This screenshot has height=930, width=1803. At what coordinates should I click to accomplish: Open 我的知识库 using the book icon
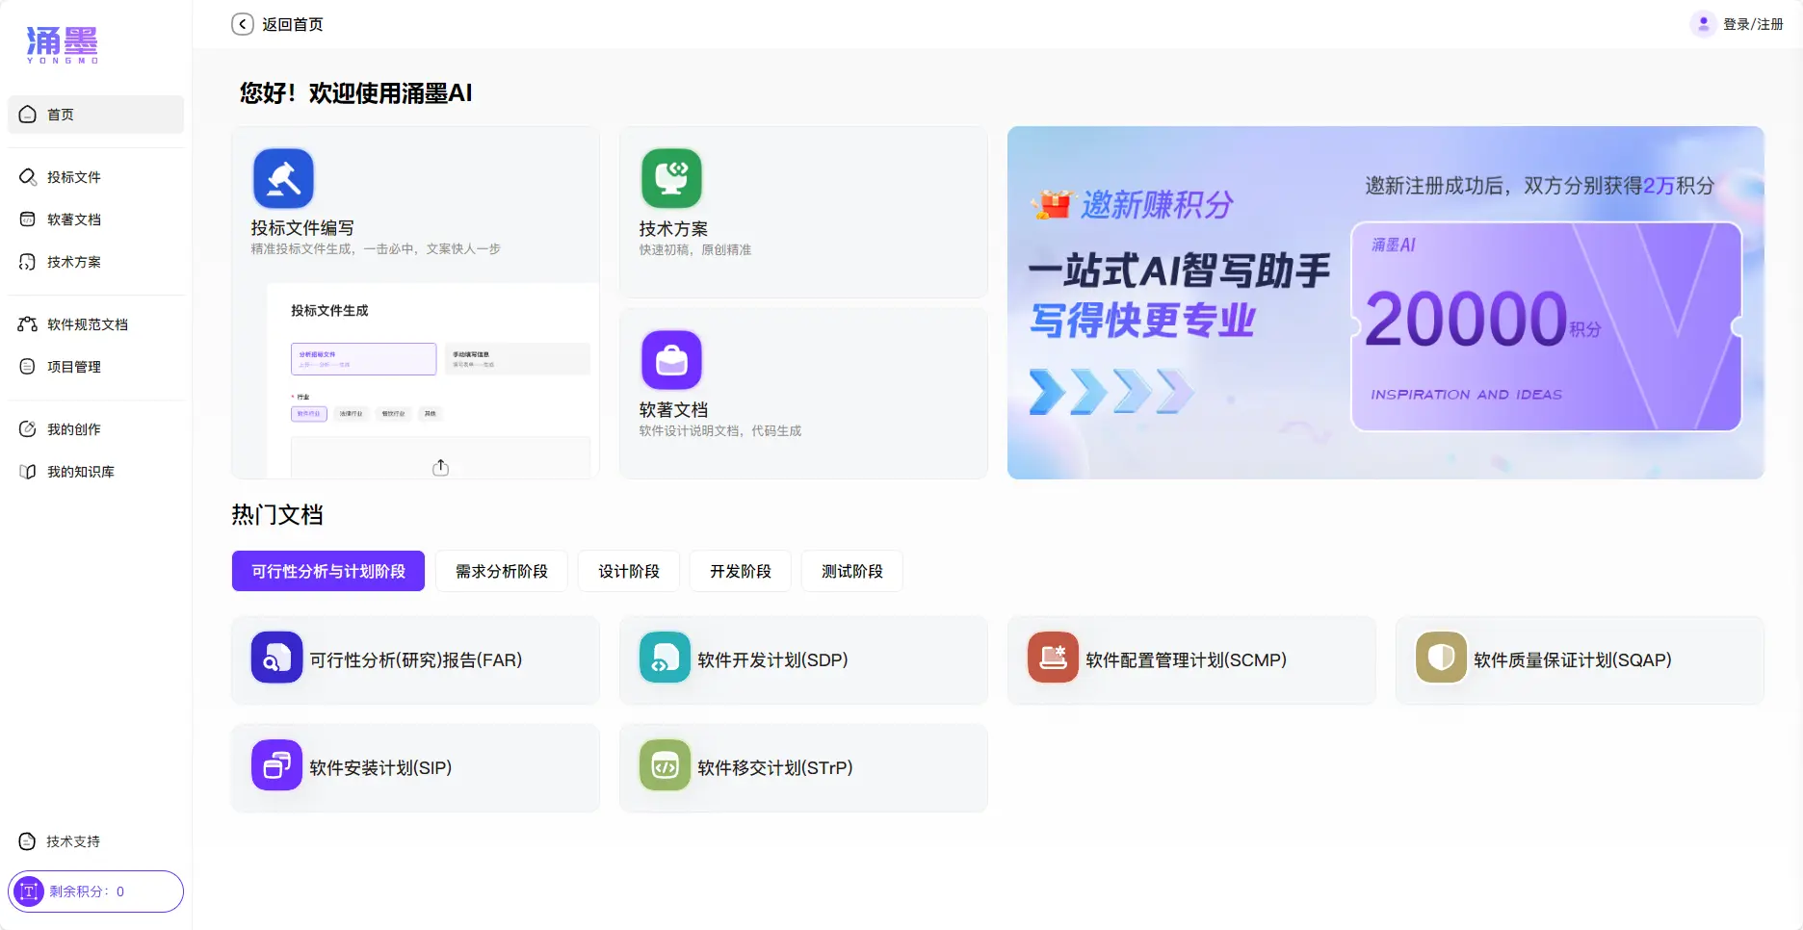(x=27, y=472)
